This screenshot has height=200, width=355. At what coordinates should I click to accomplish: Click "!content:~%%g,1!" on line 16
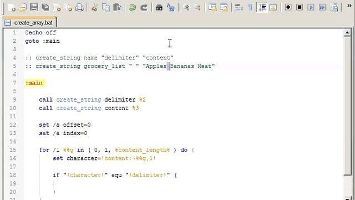coord(128,158)
